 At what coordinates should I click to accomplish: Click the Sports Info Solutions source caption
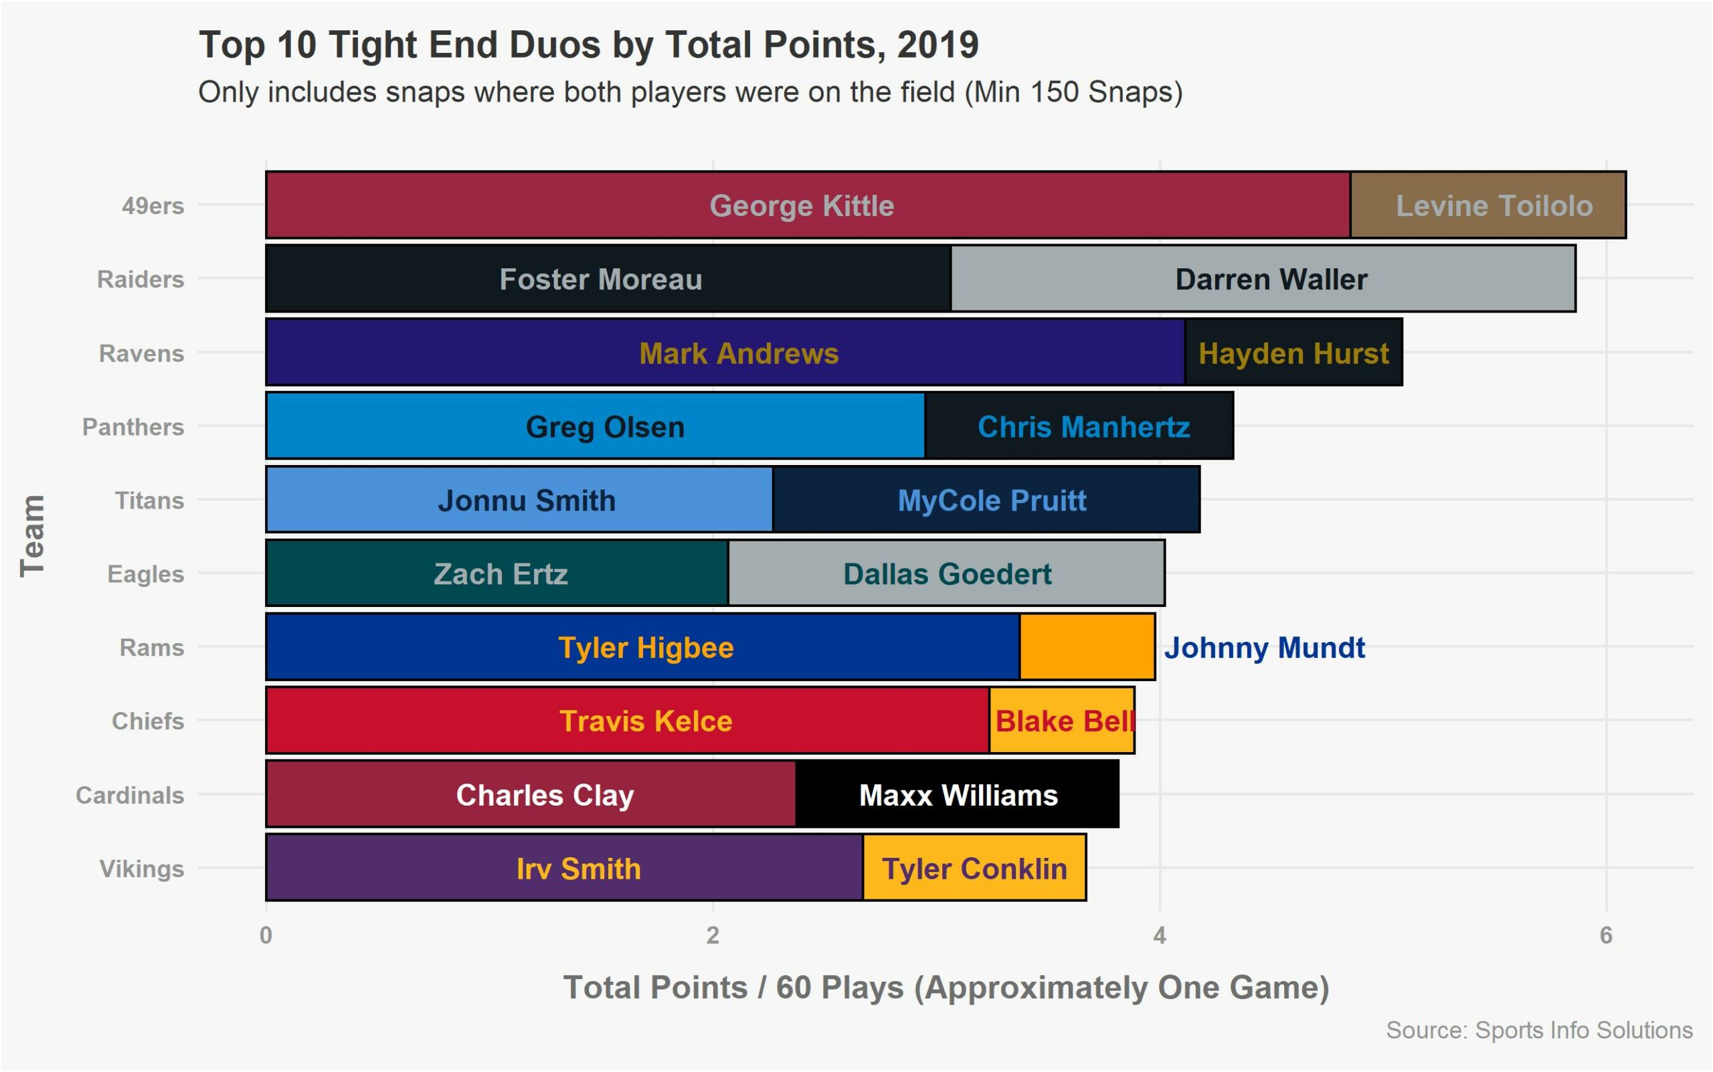point(1538,1030)
